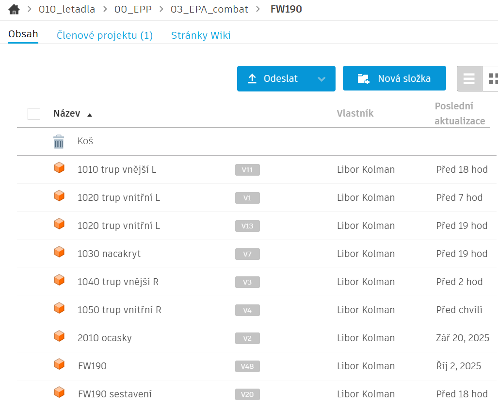Image resolution: width=498 pixels, height=407 pixels.
Task: Open the Členové projektu (1) tab
Action: 105,35
